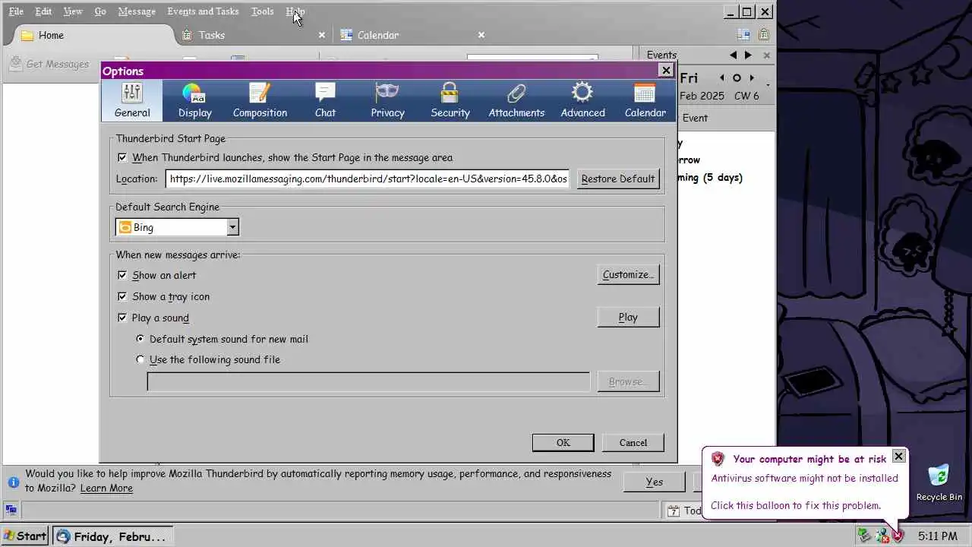Confirm options with OK button
The width and height of the screenshot is (972, 547).
pos(563,443)
